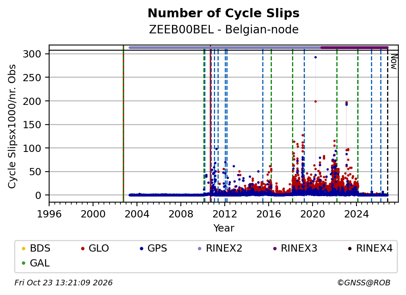Click the x-axis tick label 2004
The width and height of the screenshot is (406, 295).
(x=137, y=214)
